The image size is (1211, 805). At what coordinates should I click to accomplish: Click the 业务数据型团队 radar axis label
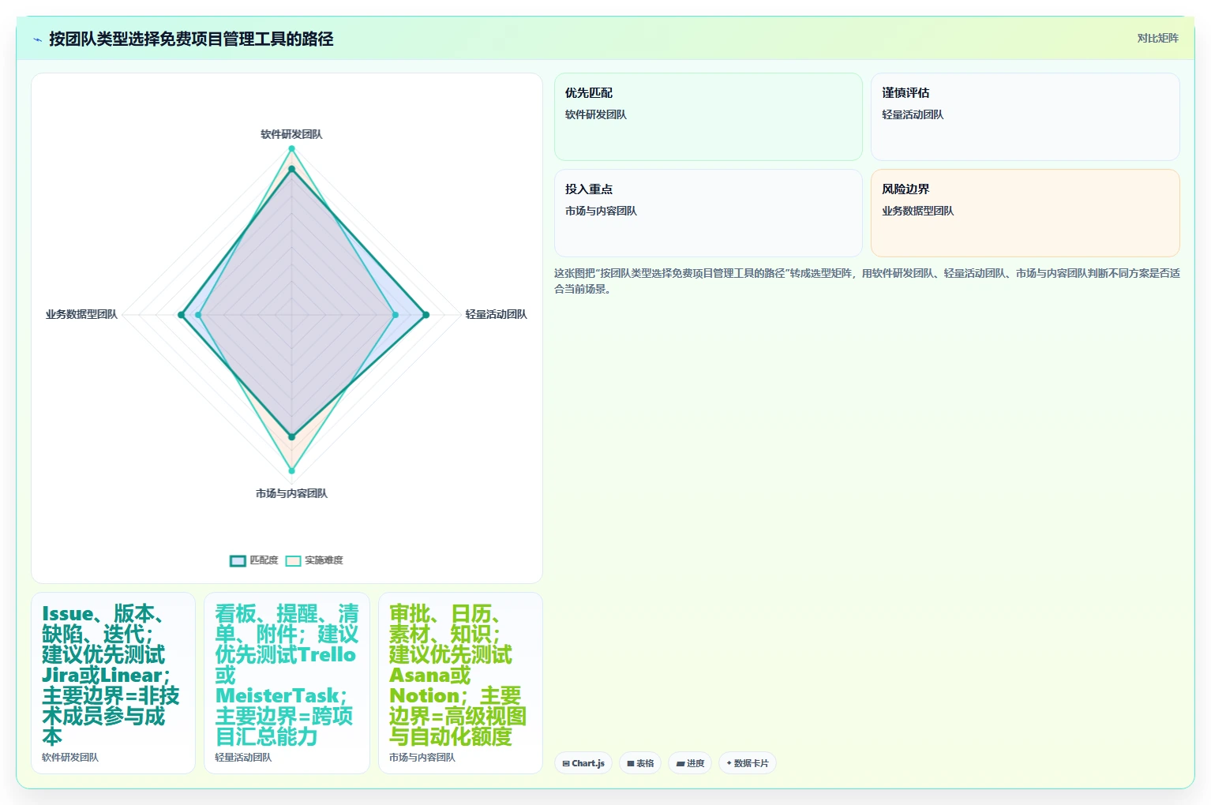(81, 314)
